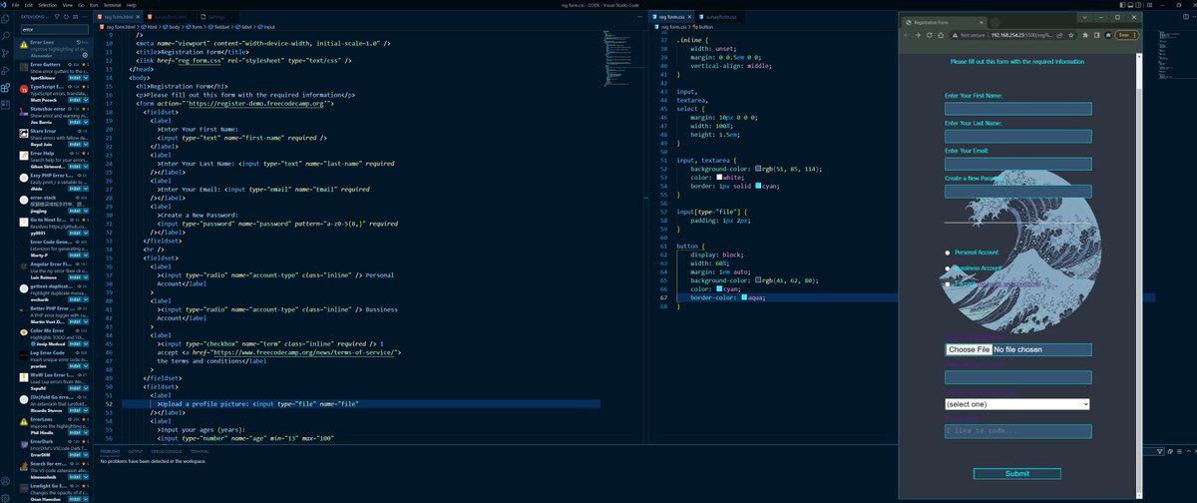Open the browser tab search chevron

(1084, 17)
